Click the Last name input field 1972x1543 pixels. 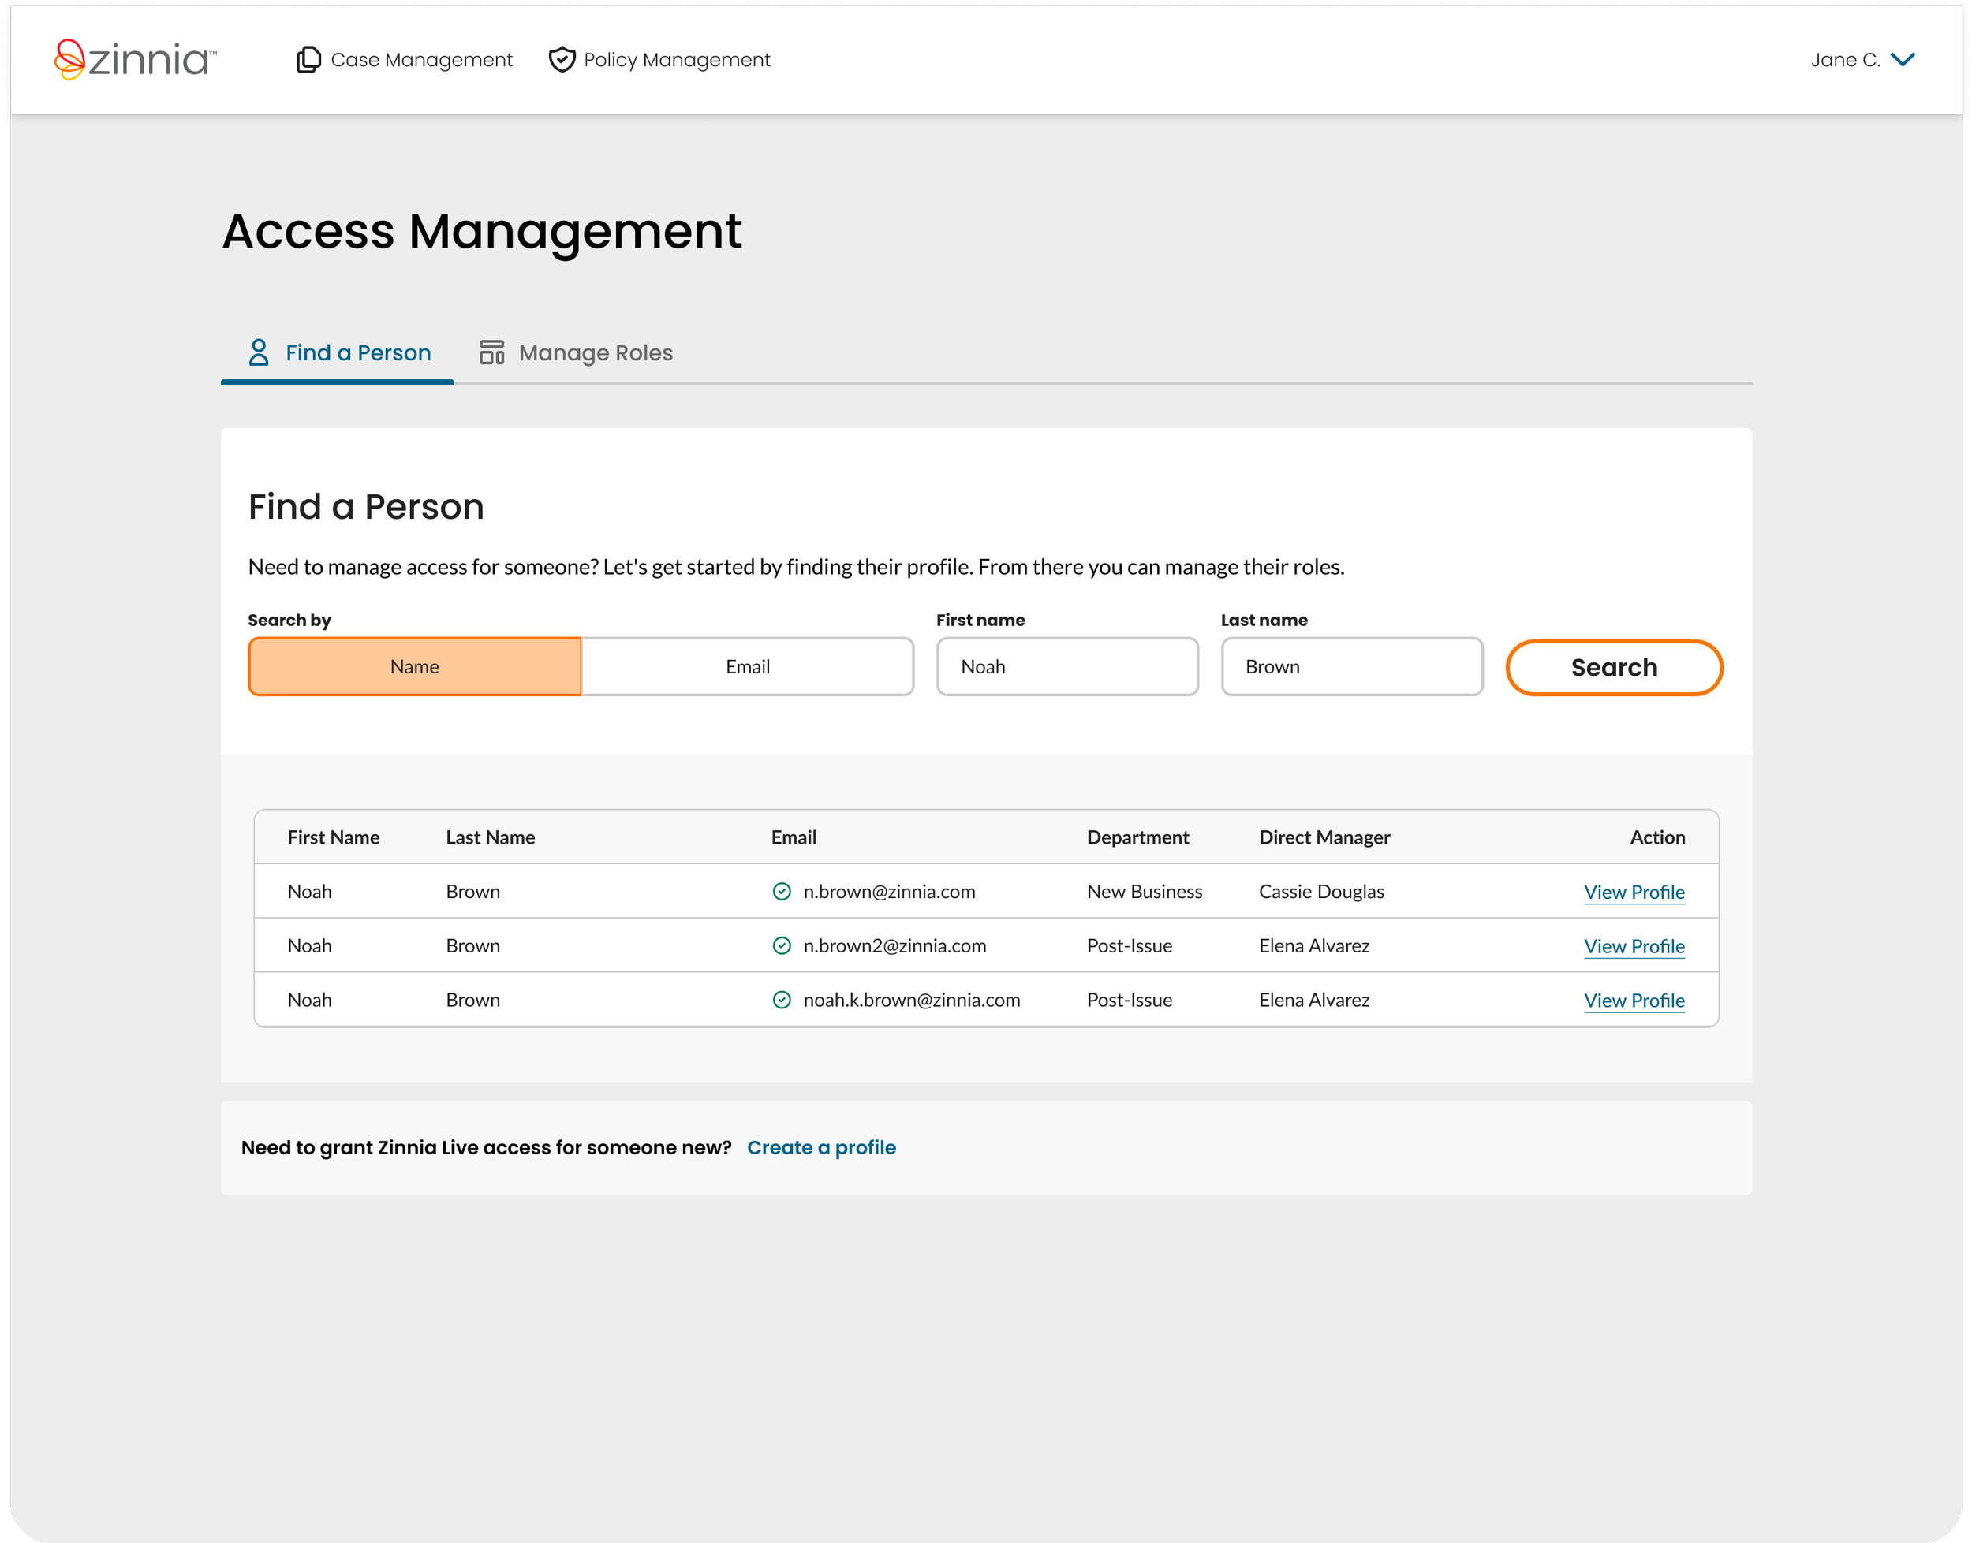click(1351, 667)
